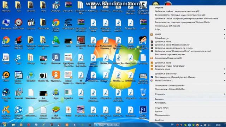The height and width of the screenshot is (127, 226).
Task: Choose Удалить in the context menu
Action: coord(188,111)
